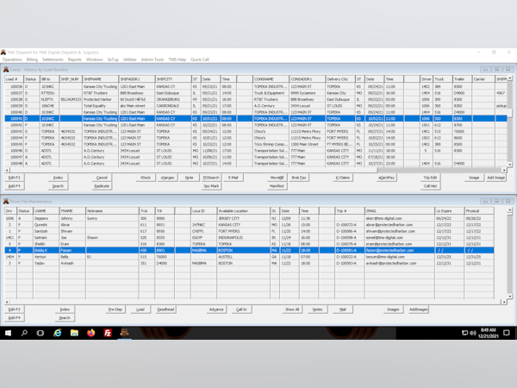Open the Settlements menu
The image size is (517, 388).
click(x=53, y=59)
